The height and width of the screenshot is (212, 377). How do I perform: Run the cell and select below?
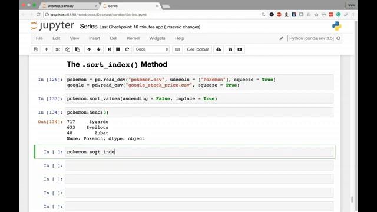pyautogui.click(x=109, y=49)
